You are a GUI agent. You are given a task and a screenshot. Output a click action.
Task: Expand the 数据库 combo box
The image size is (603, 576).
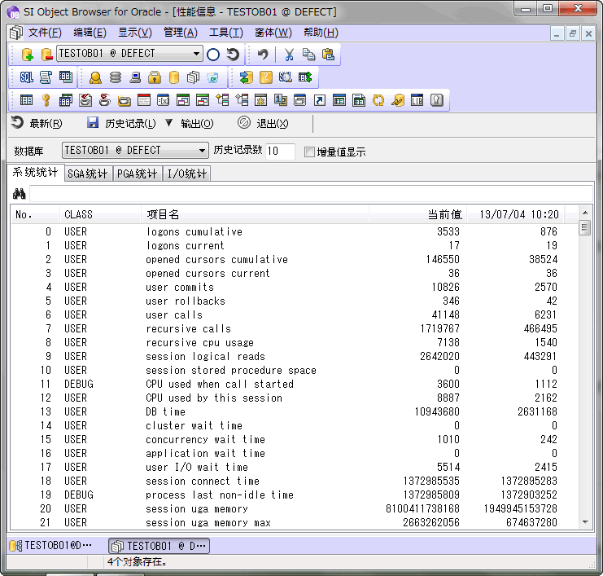[203, 151]
